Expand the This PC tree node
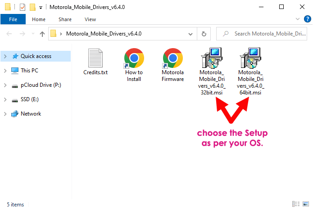 click(x=5, y=71)
